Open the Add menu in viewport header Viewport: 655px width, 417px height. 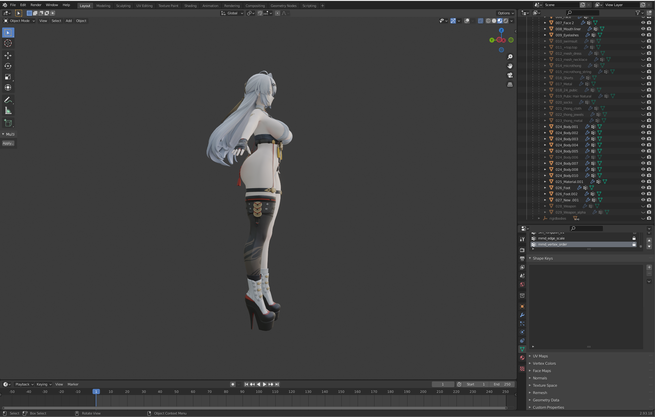[x=69, y=21]
